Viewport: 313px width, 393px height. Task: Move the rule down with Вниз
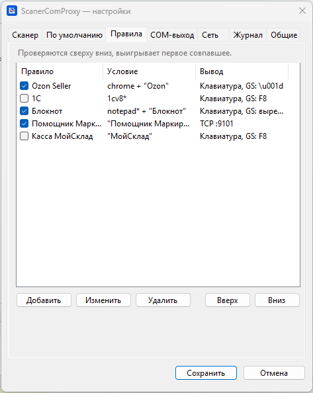coord(277,300)
